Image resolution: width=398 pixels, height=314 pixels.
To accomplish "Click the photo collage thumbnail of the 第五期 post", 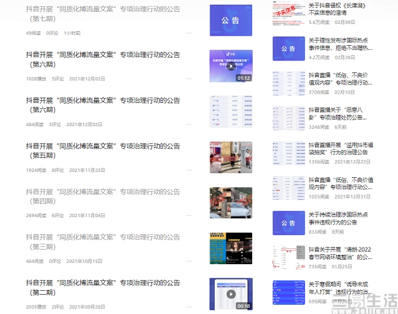I will click(231, 157).
